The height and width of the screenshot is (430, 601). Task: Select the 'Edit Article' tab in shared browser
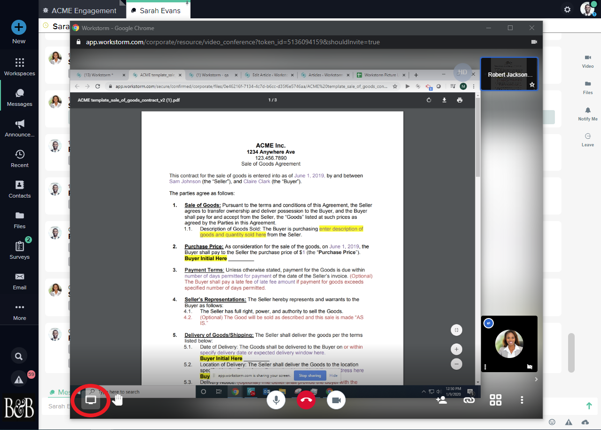pos(269,75)
